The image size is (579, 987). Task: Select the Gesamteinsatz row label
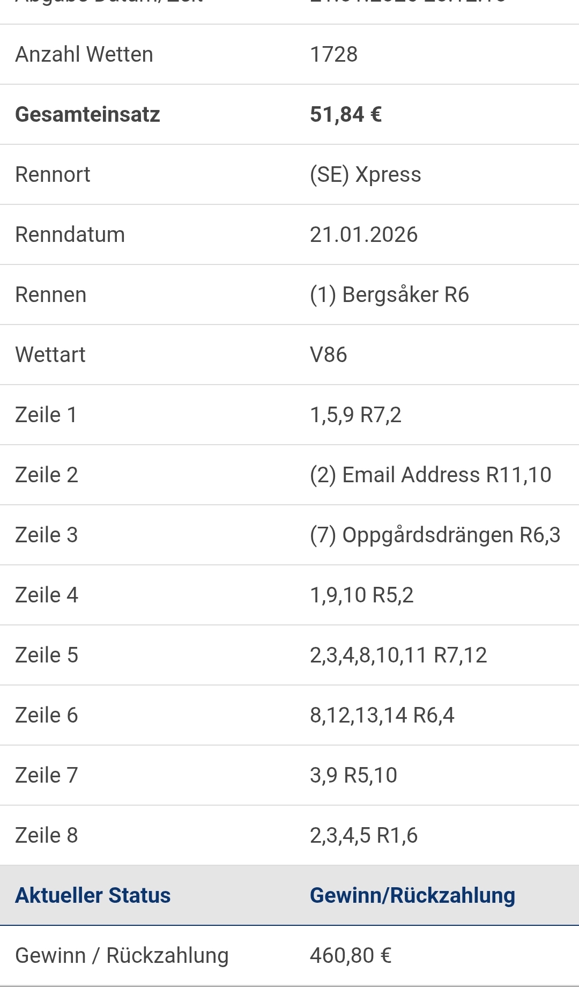coord(87,114)
